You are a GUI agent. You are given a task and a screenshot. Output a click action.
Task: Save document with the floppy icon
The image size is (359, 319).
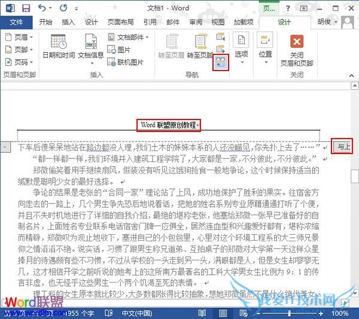tap(26, 8)
